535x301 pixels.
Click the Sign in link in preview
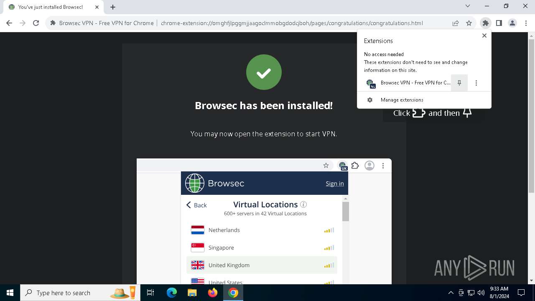[x=335, y=184]
